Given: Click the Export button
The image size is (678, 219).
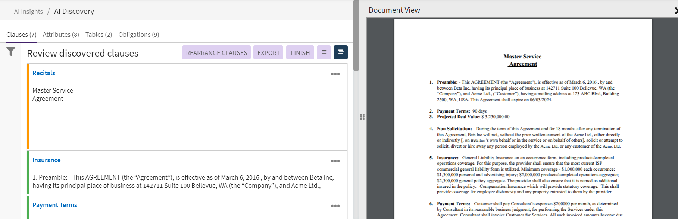Looking at the screenshot, I should coord(268,53).
